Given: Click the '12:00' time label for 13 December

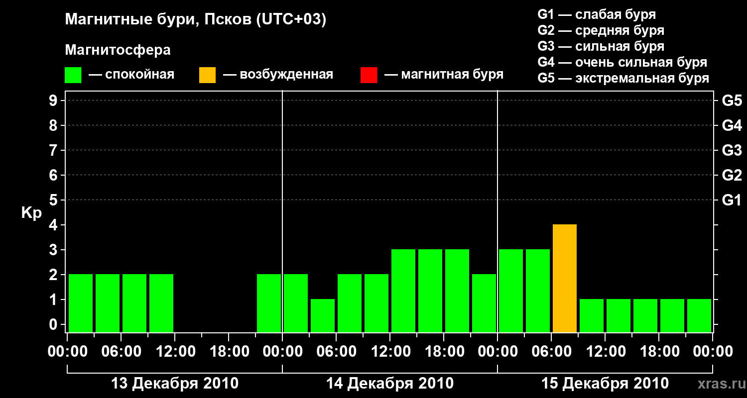Looking at the screenshot, I should tap(175, 352).
